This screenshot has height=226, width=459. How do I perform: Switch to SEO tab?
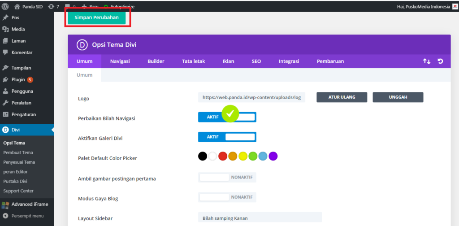click(x=256, y=61)
